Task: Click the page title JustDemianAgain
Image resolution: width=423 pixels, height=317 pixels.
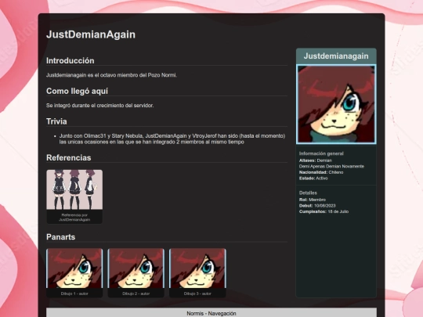Action: 91,34
